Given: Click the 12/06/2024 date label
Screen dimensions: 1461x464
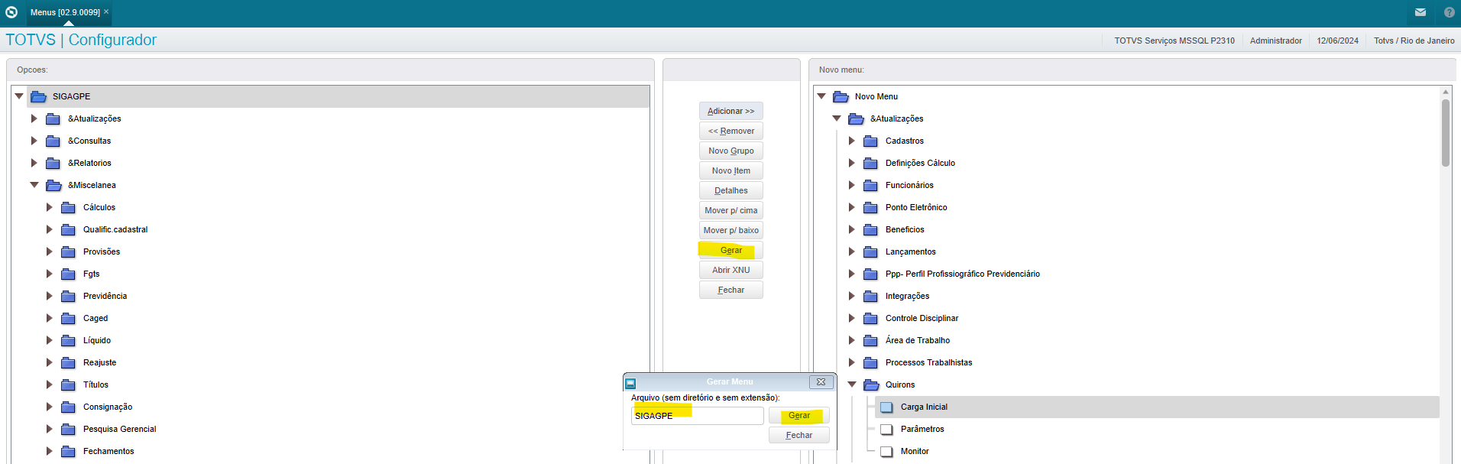Looking at the screenshot, I should pyautogui.click(x=1337, y=41).
